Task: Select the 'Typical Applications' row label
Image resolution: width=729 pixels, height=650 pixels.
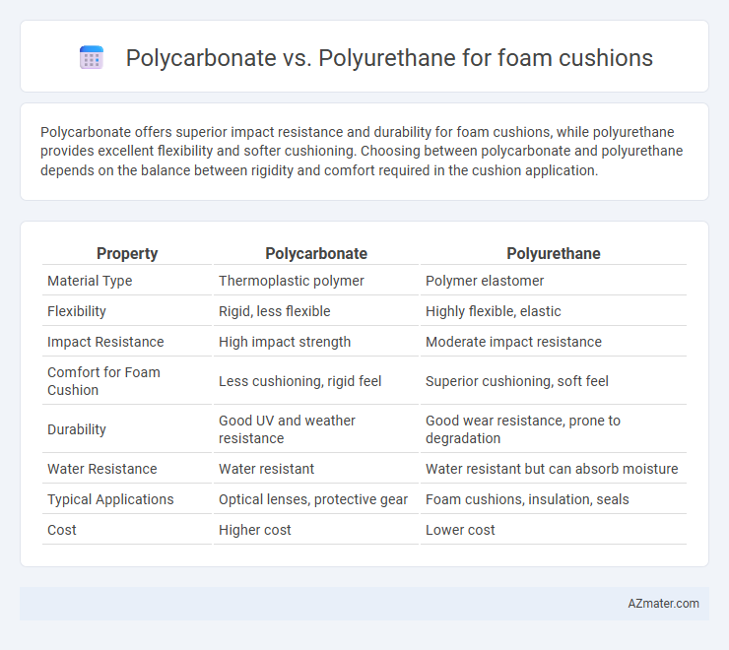Action: (x=110, y=499)
